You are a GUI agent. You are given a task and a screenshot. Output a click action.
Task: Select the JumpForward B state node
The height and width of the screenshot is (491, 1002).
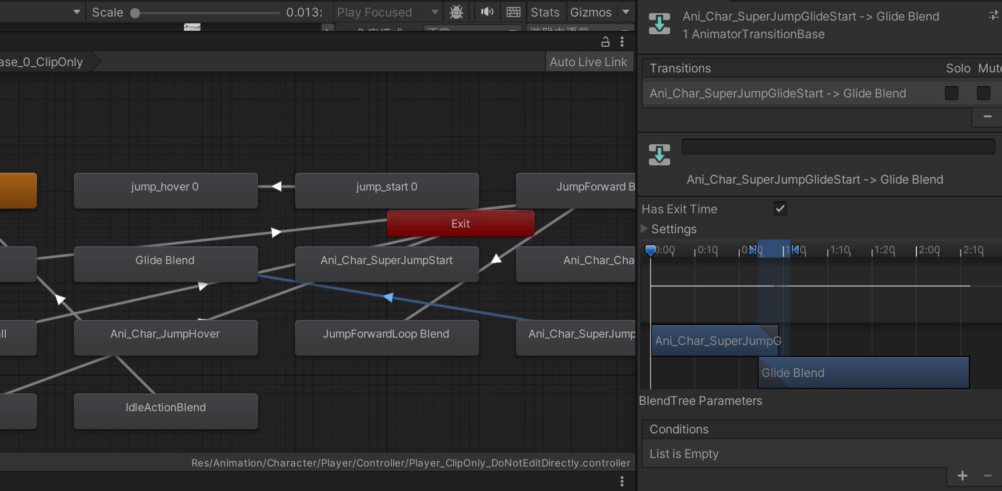coord(576,190)
